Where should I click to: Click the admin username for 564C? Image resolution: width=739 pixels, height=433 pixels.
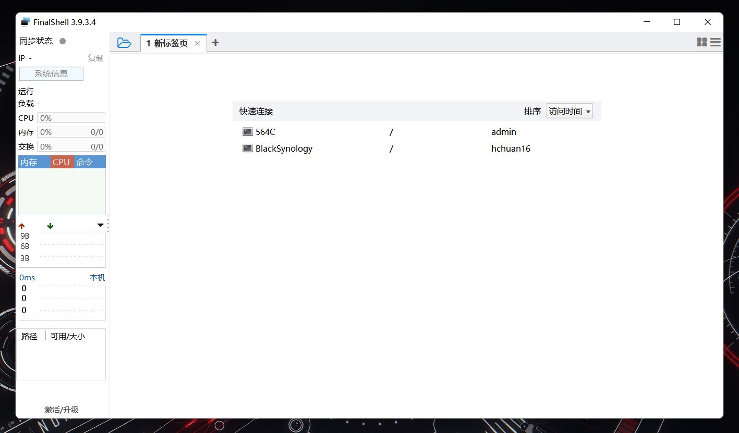(x=504, y=132)
